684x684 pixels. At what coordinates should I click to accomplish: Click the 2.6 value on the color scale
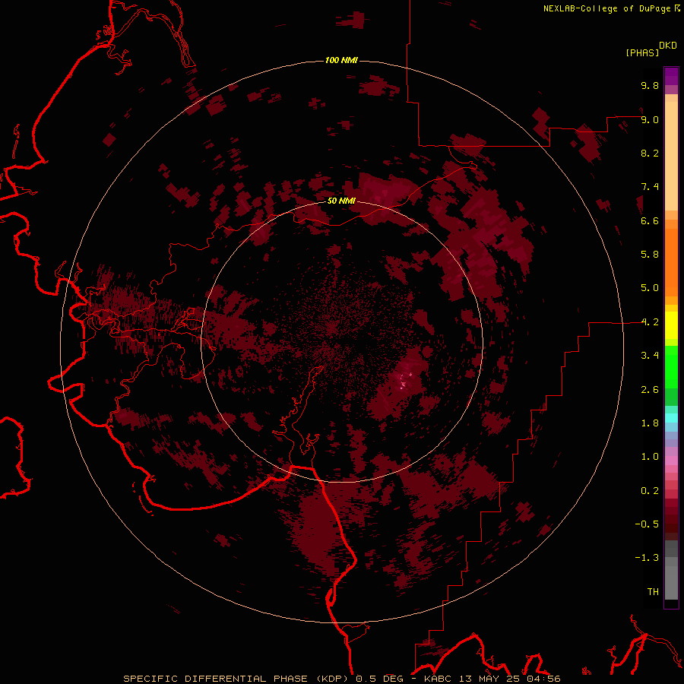(650, 390)
